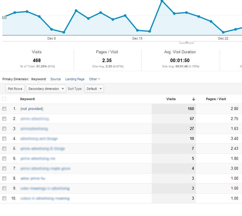Check the box for row 5
Image resolution: width=242 pixels, height=216 pixels.
[4, 149]
